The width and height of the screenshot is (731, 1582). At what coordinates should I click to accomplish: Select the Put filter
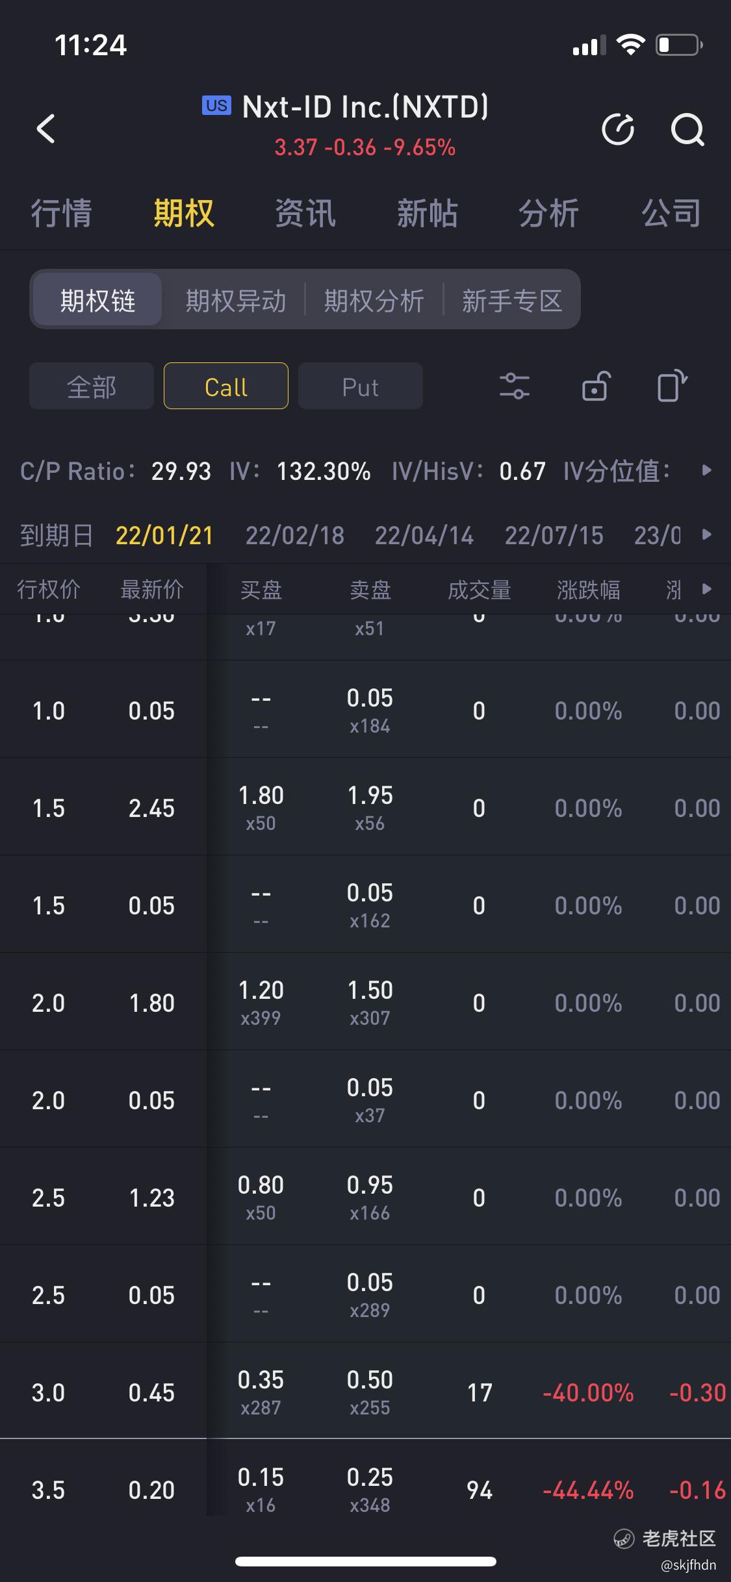pyautogui.click(x=361, y=386)
